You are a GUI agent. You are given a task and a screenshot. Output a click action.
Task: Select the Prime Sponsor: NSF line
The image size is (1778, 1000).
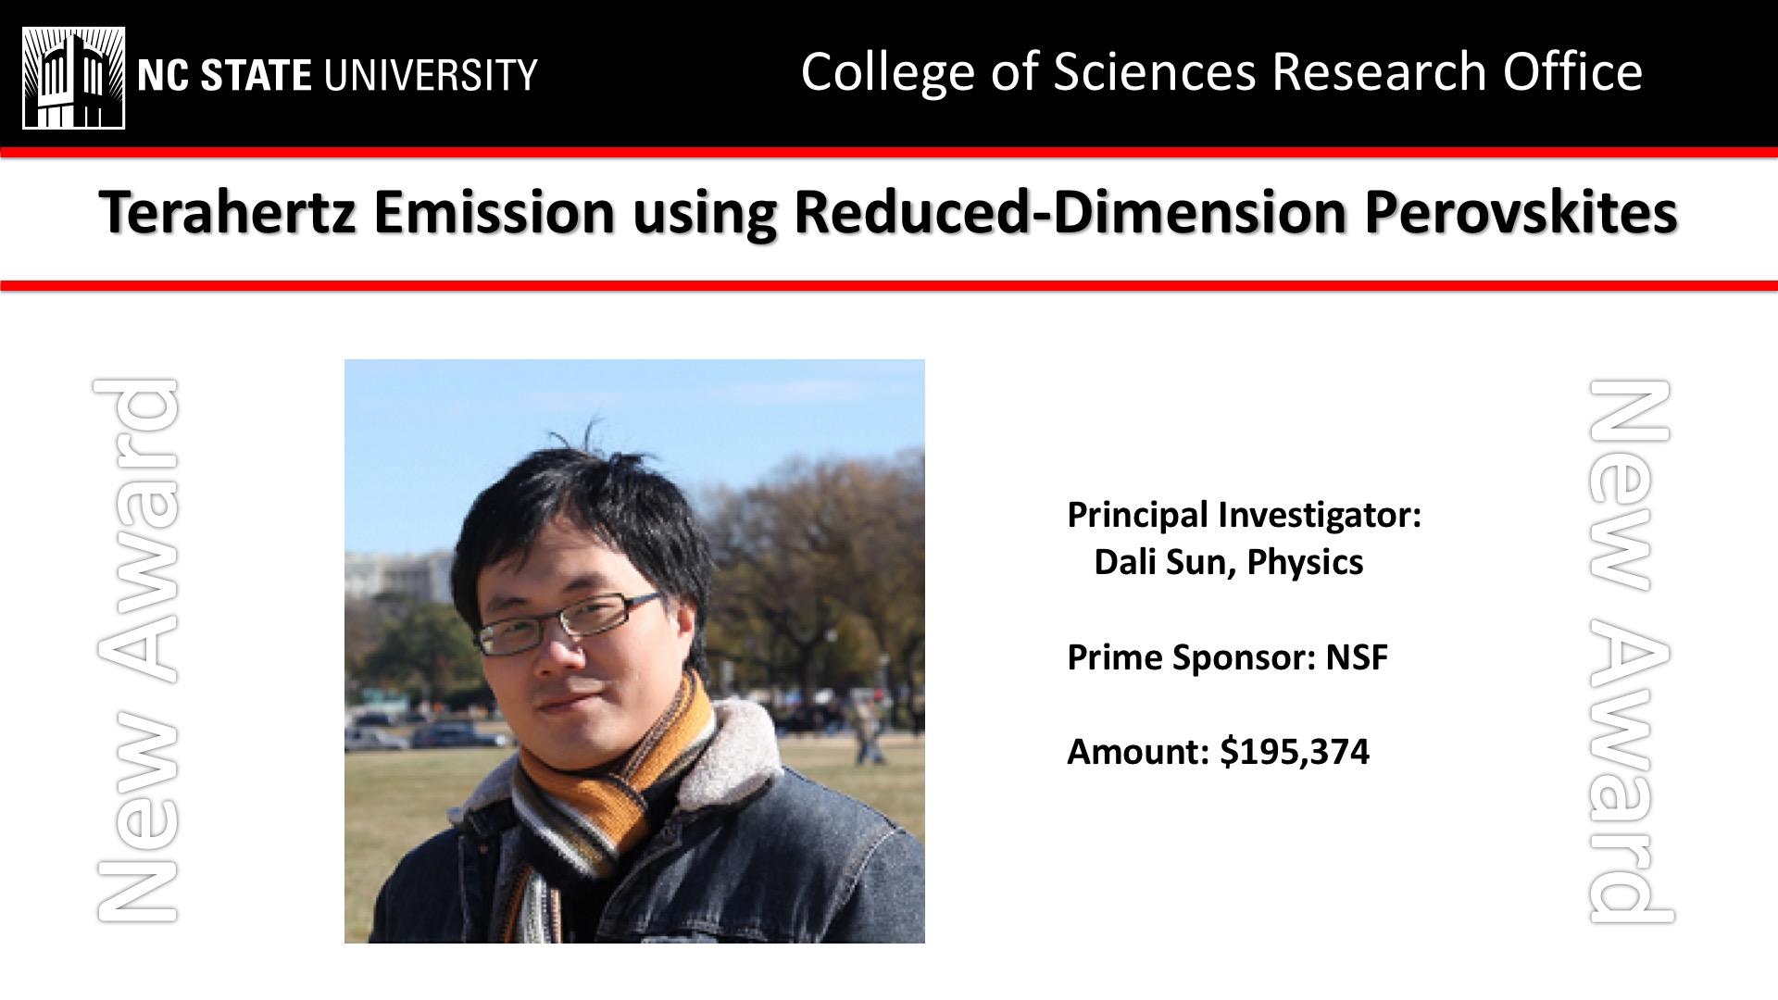click(x=1227, y=657)
